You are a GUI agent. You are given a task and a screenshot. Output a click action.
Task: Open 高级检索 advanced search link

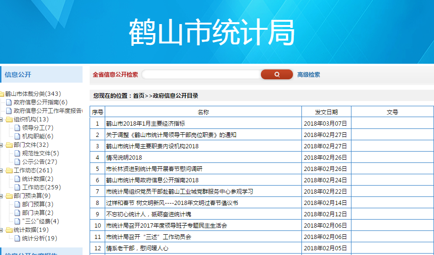coord(309,75)
